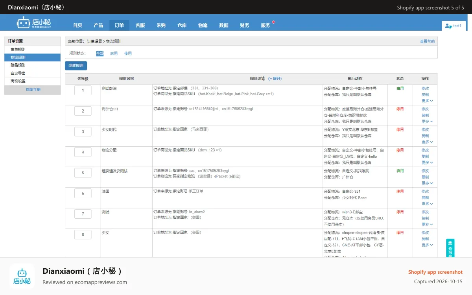Expand 更多 dropdown for rule 速卖通发货测试
The width and height of the screenshot is (472, 295).
(x=427, y=183)
